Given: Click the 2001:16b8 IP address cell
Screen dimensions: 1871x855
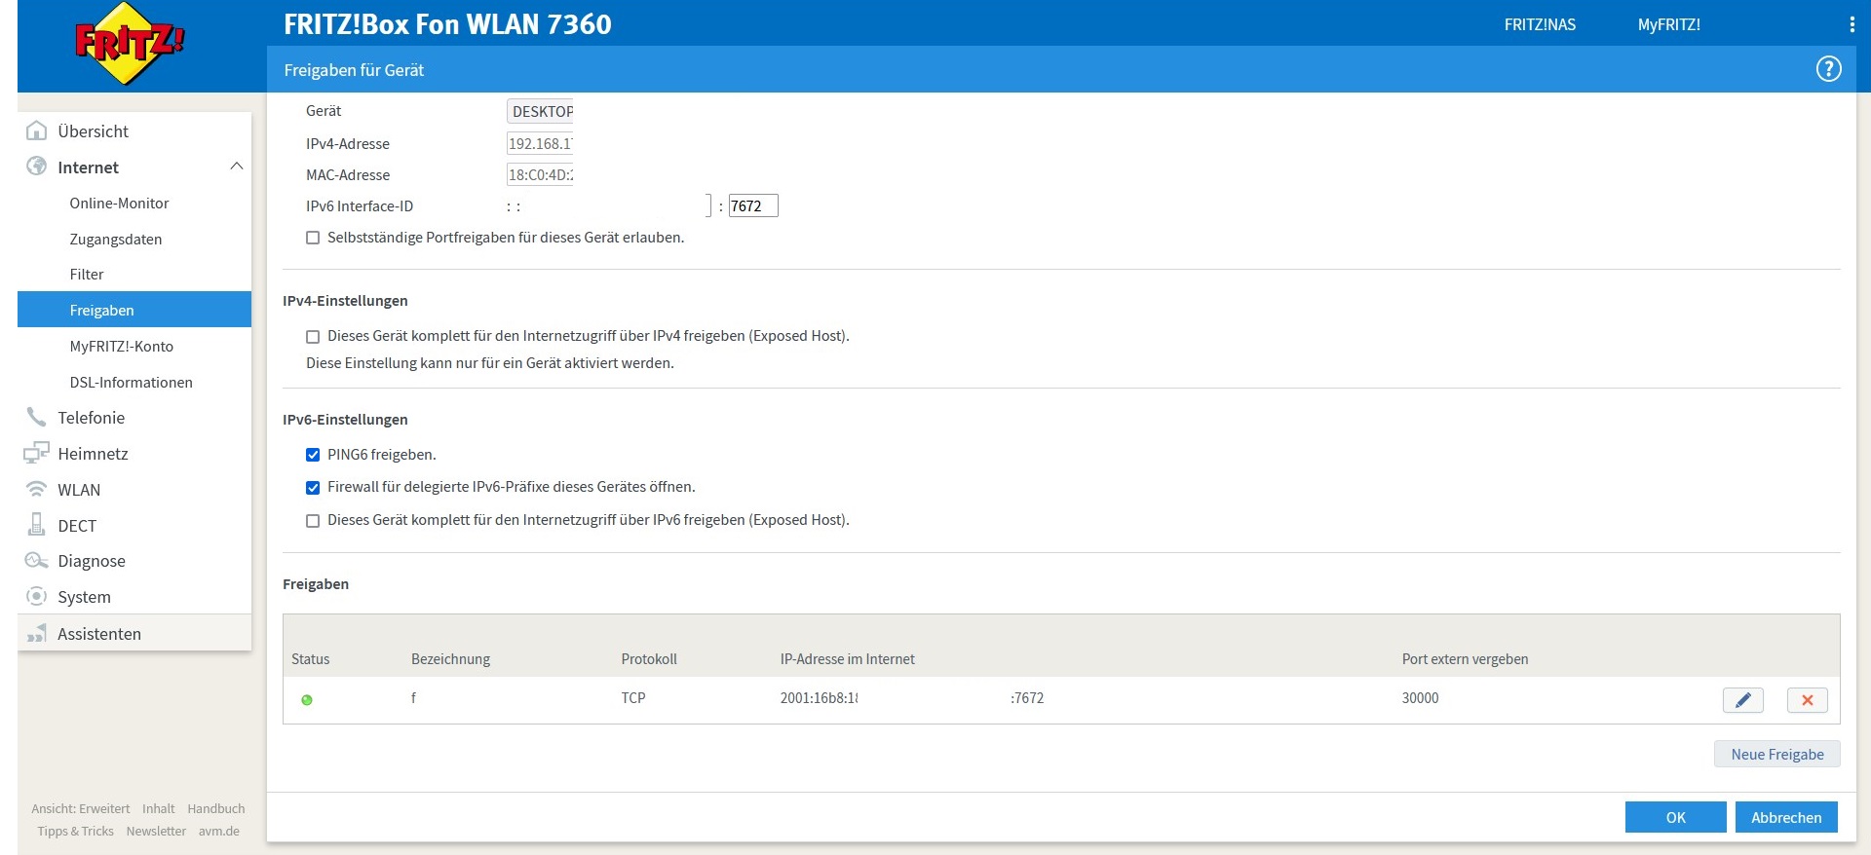Looking at the screenshot, I should coord(819,698).
